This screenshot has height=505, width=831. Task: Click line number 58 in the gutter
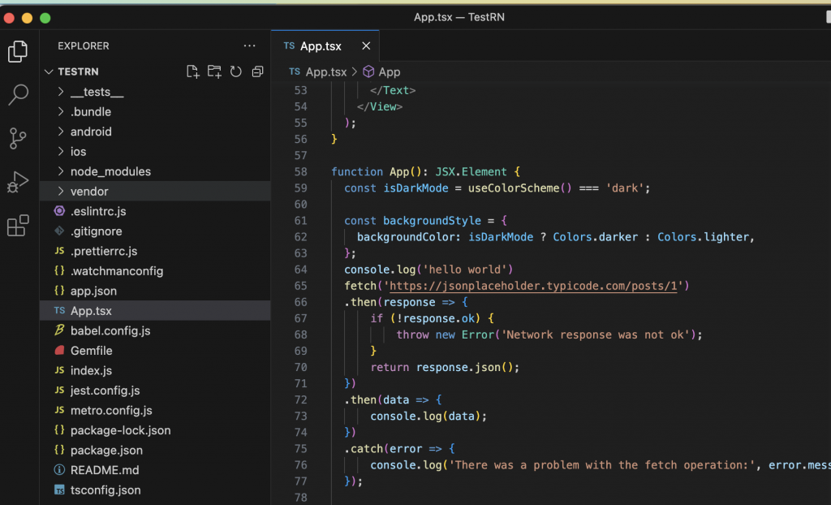click(300, 172)
